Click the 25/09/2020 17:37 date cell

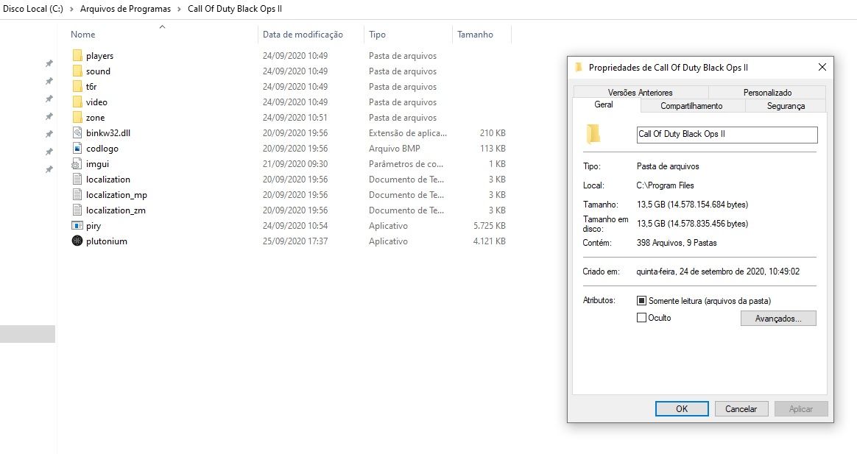click(295, 241)
